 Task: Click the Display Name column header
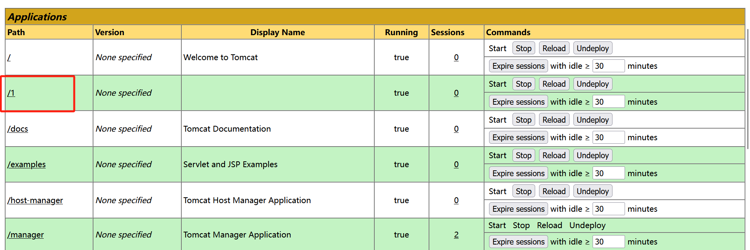tap(278, 32)
